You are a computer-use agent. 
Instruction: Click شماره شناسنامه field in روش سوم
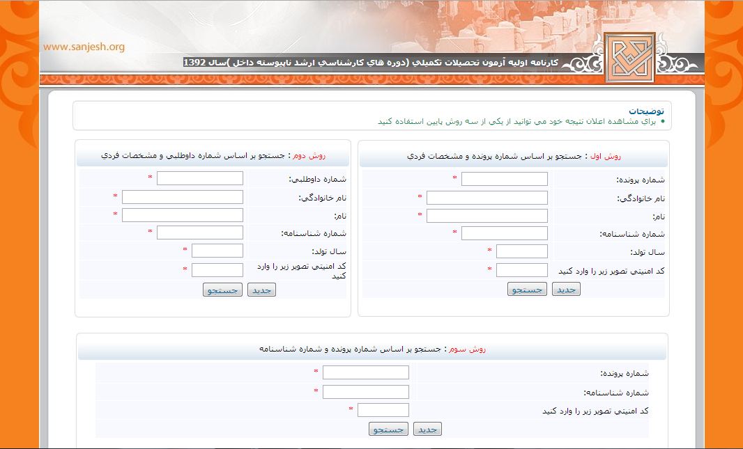(365, 392)
